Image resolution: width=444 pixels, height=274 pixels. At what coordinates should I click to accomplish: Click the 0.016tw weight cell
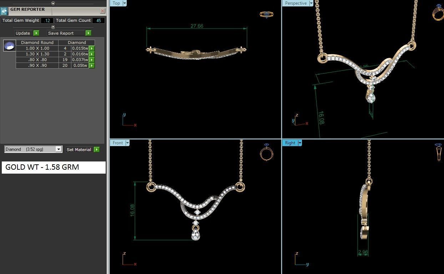click(80, 54)
